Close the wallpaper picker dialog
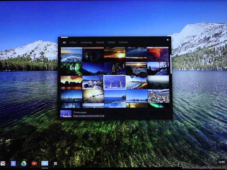This screenshot has width=227, height=170. 168,40
